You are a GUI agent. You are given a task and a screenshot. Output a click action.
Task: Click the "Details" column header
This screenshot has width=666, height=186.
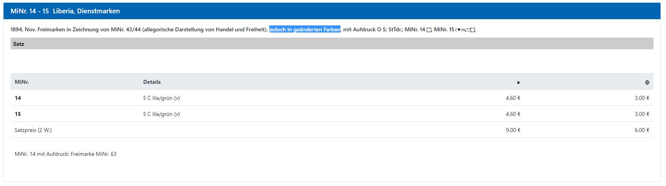152,82
